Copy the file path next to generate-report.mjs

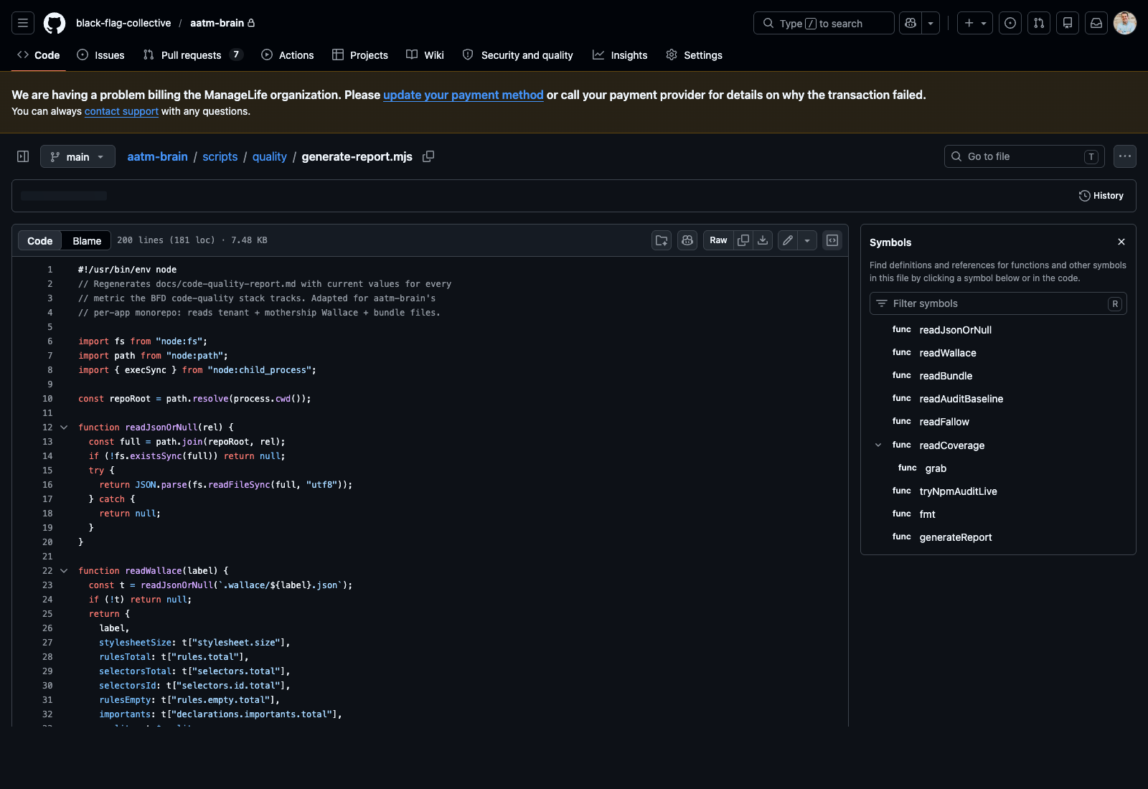[428, 156]
